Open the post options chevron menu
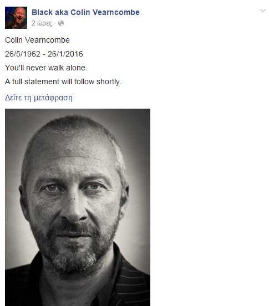The image size is (269, 306). coord(263,11)
